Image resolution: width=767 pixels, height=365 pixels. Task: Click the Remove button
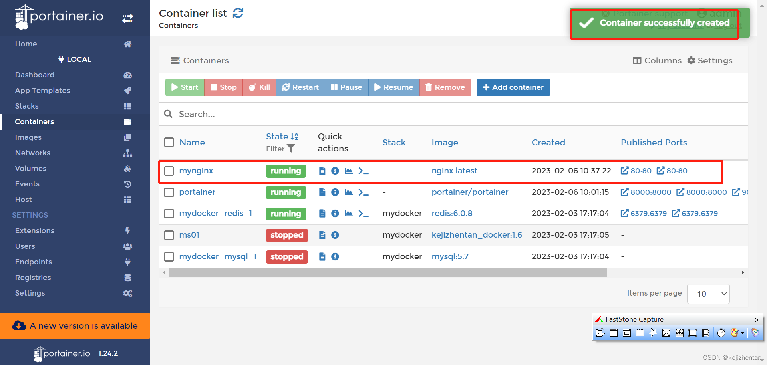pos(445,87)
